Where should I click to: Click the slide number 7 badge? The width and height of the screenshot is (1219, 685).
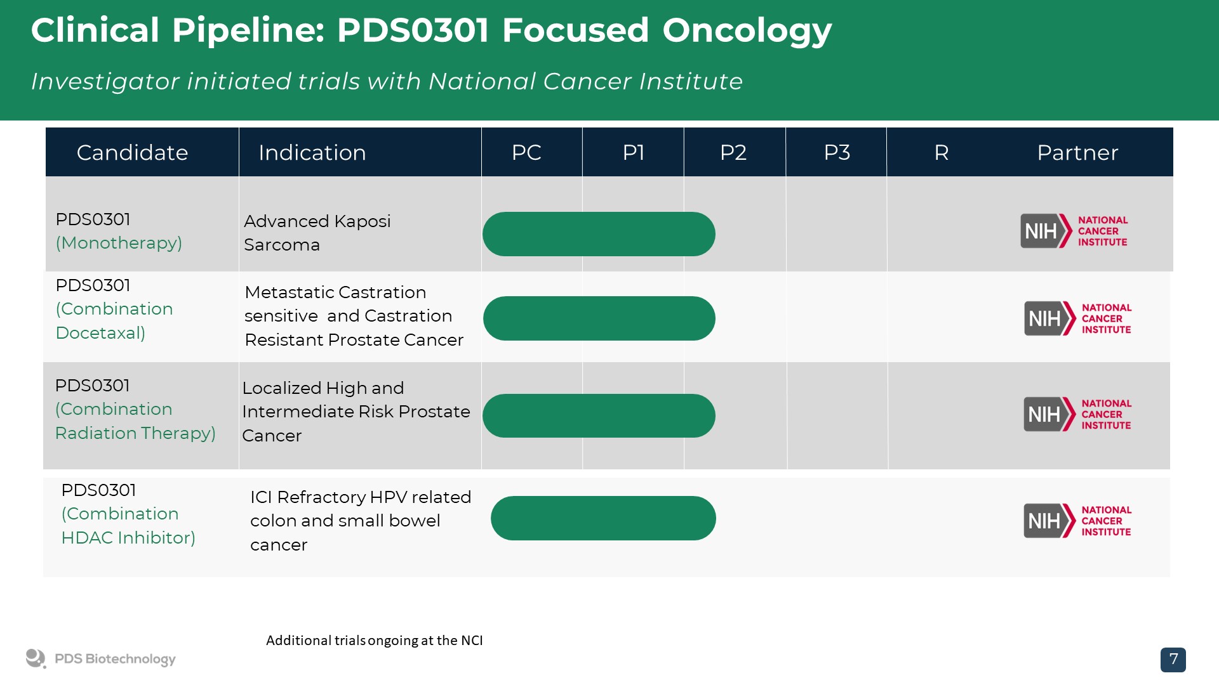tap(1173, 660)
